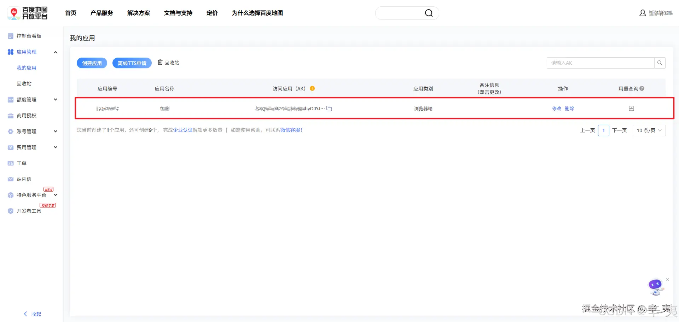Click the help icon next to 用量查询
The width and height of the screenshot is (679, 322).
coord(642,88)
